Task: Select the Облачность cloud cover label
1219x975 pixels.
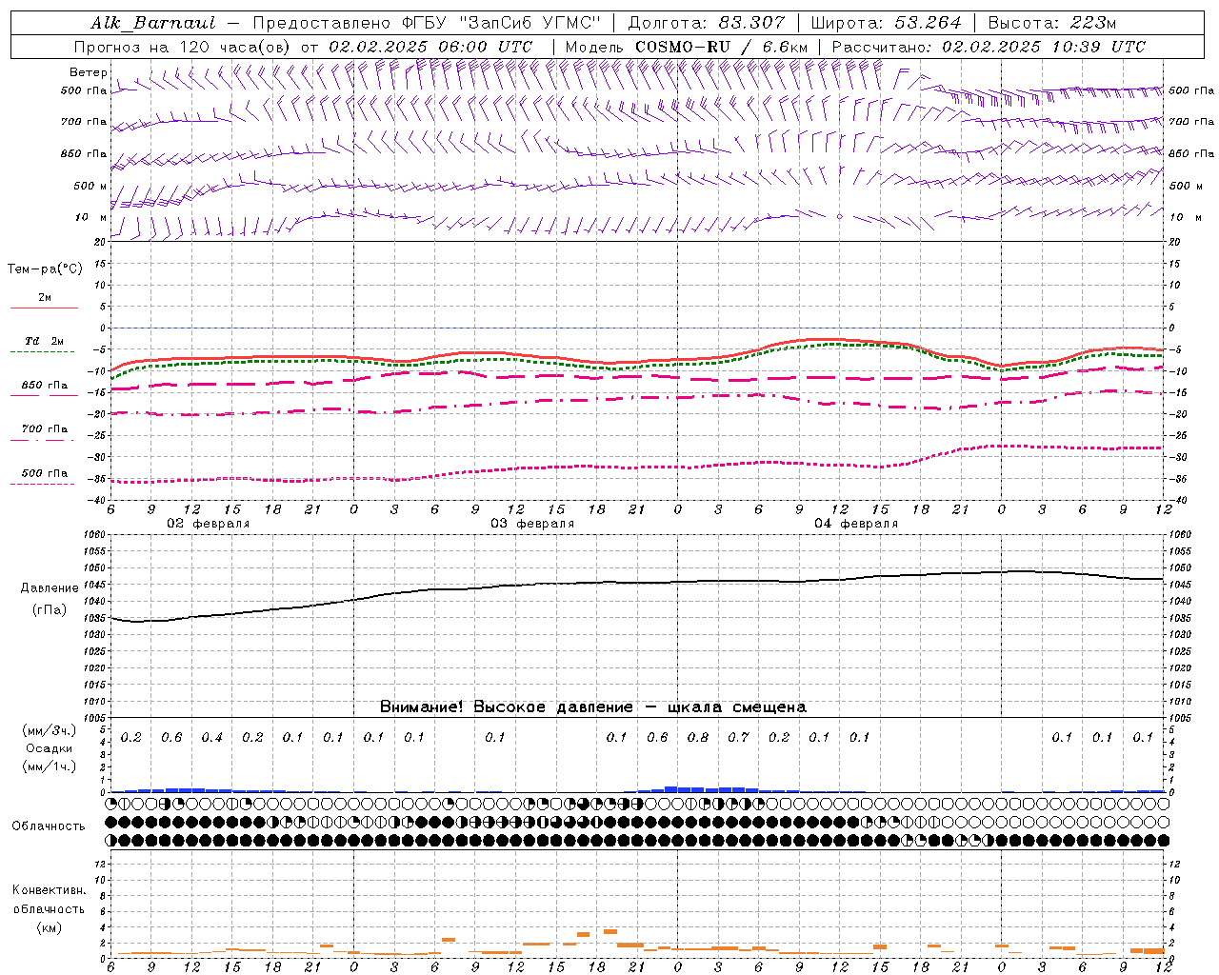Action: pyautogui.click(x=49, y=826)
